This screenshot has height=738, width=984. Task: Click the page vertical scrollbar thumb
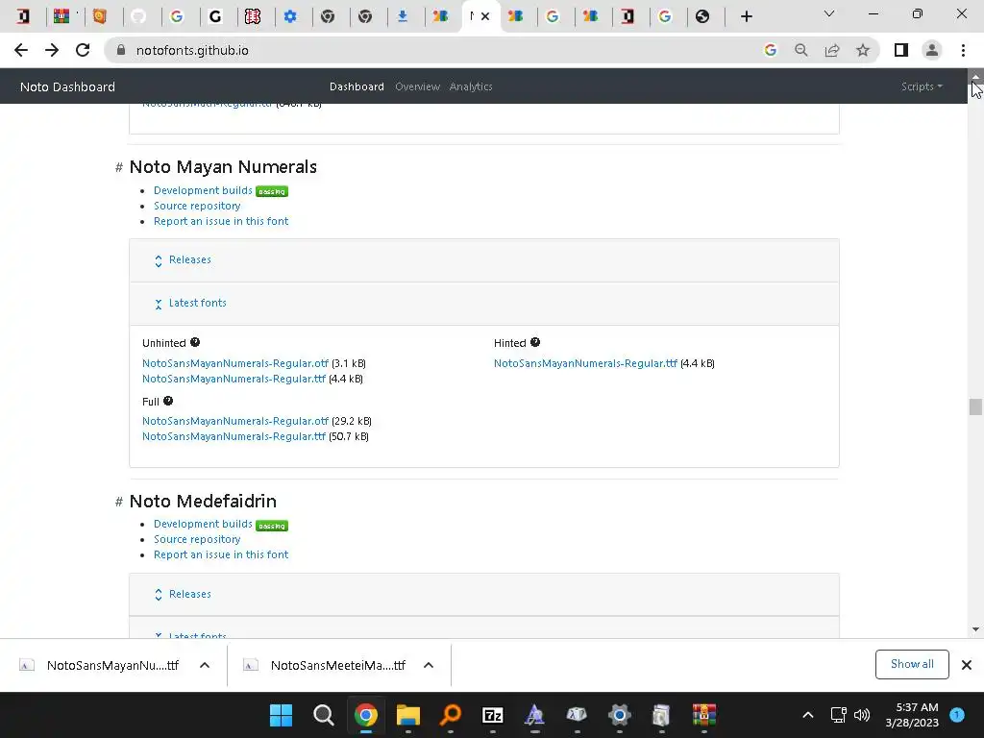[x=974, y=406]
